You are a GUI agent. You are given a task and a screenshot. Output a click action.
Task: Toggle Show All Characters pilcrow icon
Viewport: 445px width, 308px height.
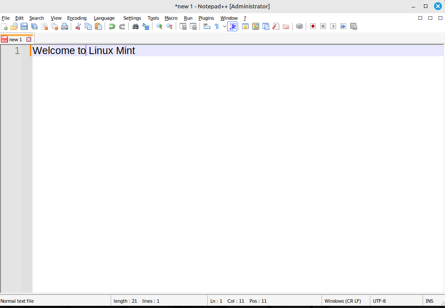217,26
